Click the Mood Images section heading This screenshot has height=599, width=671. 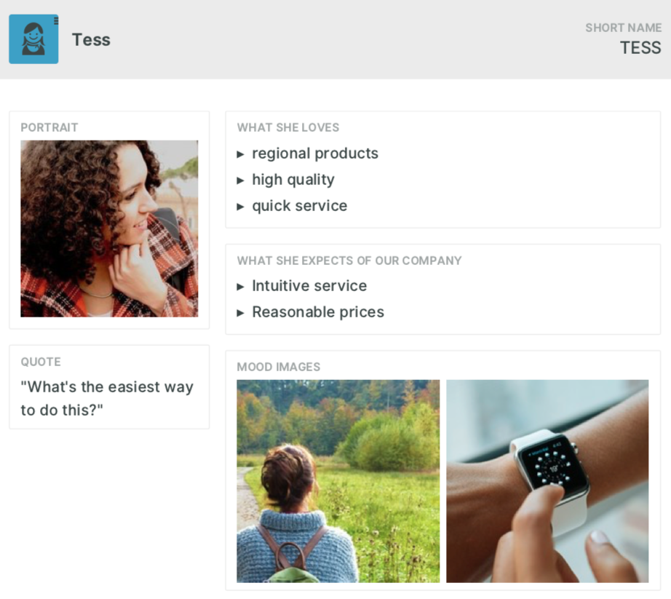(x=279, y=367)
